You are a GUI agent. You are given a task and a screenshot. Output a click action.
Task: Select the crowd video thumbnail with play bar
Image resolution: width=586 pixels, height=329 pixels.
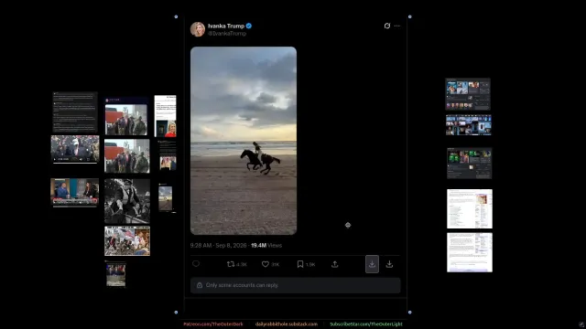75,149
